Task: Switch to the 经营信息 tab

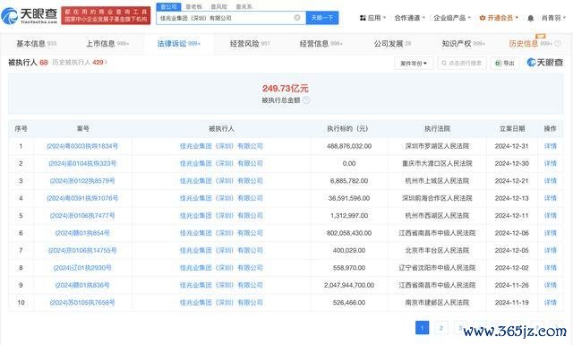Action: (x=321, y=44)
